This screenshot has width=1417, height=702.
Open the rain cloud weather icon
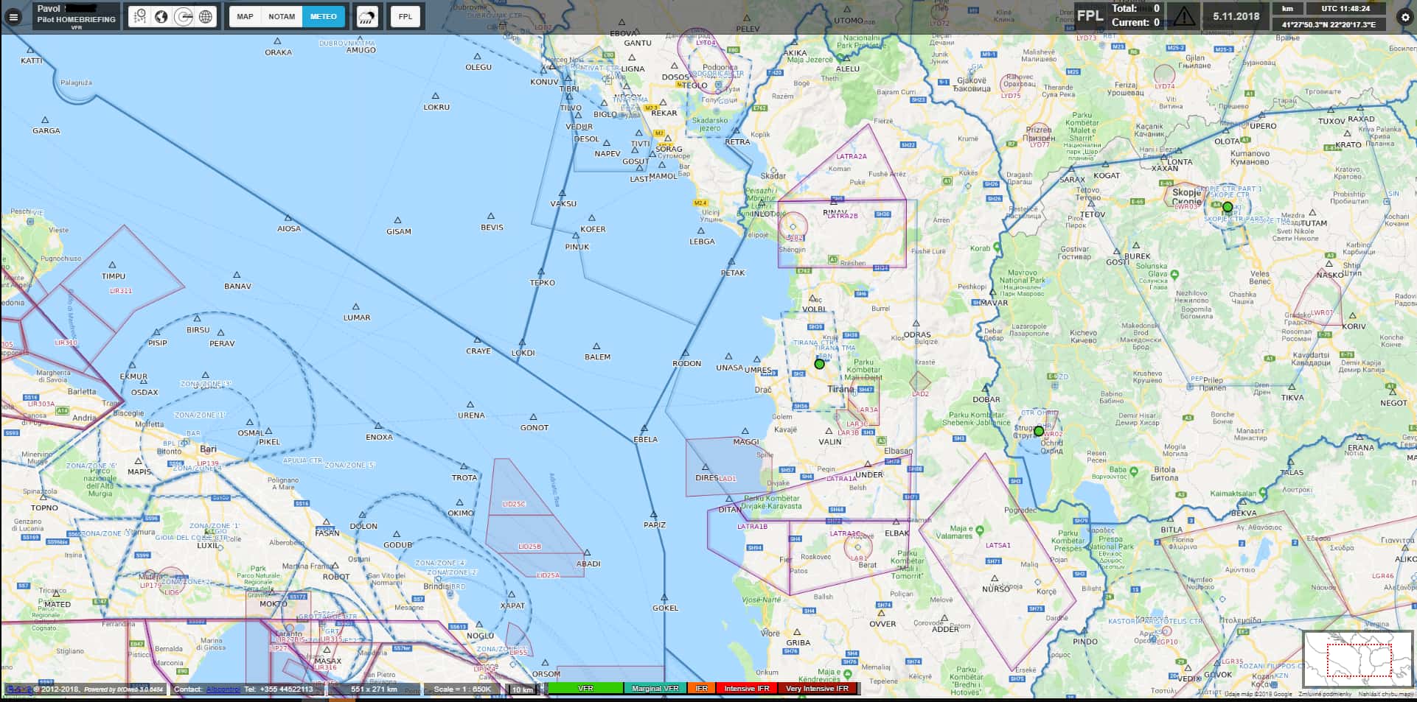367,16
